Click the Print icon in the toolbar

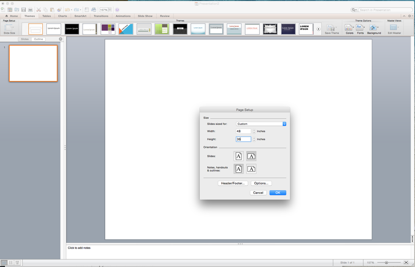(x=30, y=9)
